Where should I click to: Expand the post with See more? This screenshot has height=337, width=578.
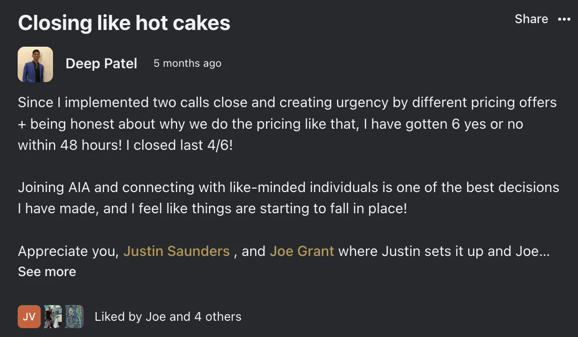(47, 272)
